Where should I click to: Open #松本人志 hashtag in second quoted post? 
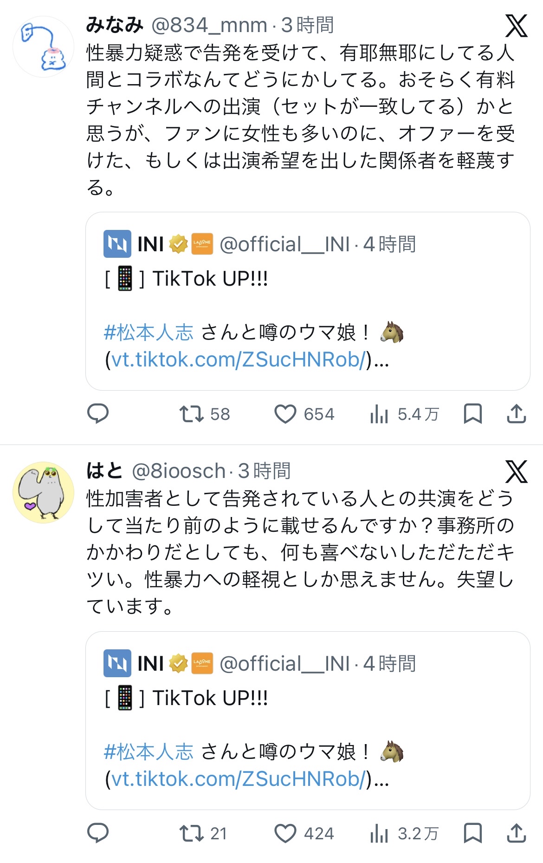[x=149, y=752]
